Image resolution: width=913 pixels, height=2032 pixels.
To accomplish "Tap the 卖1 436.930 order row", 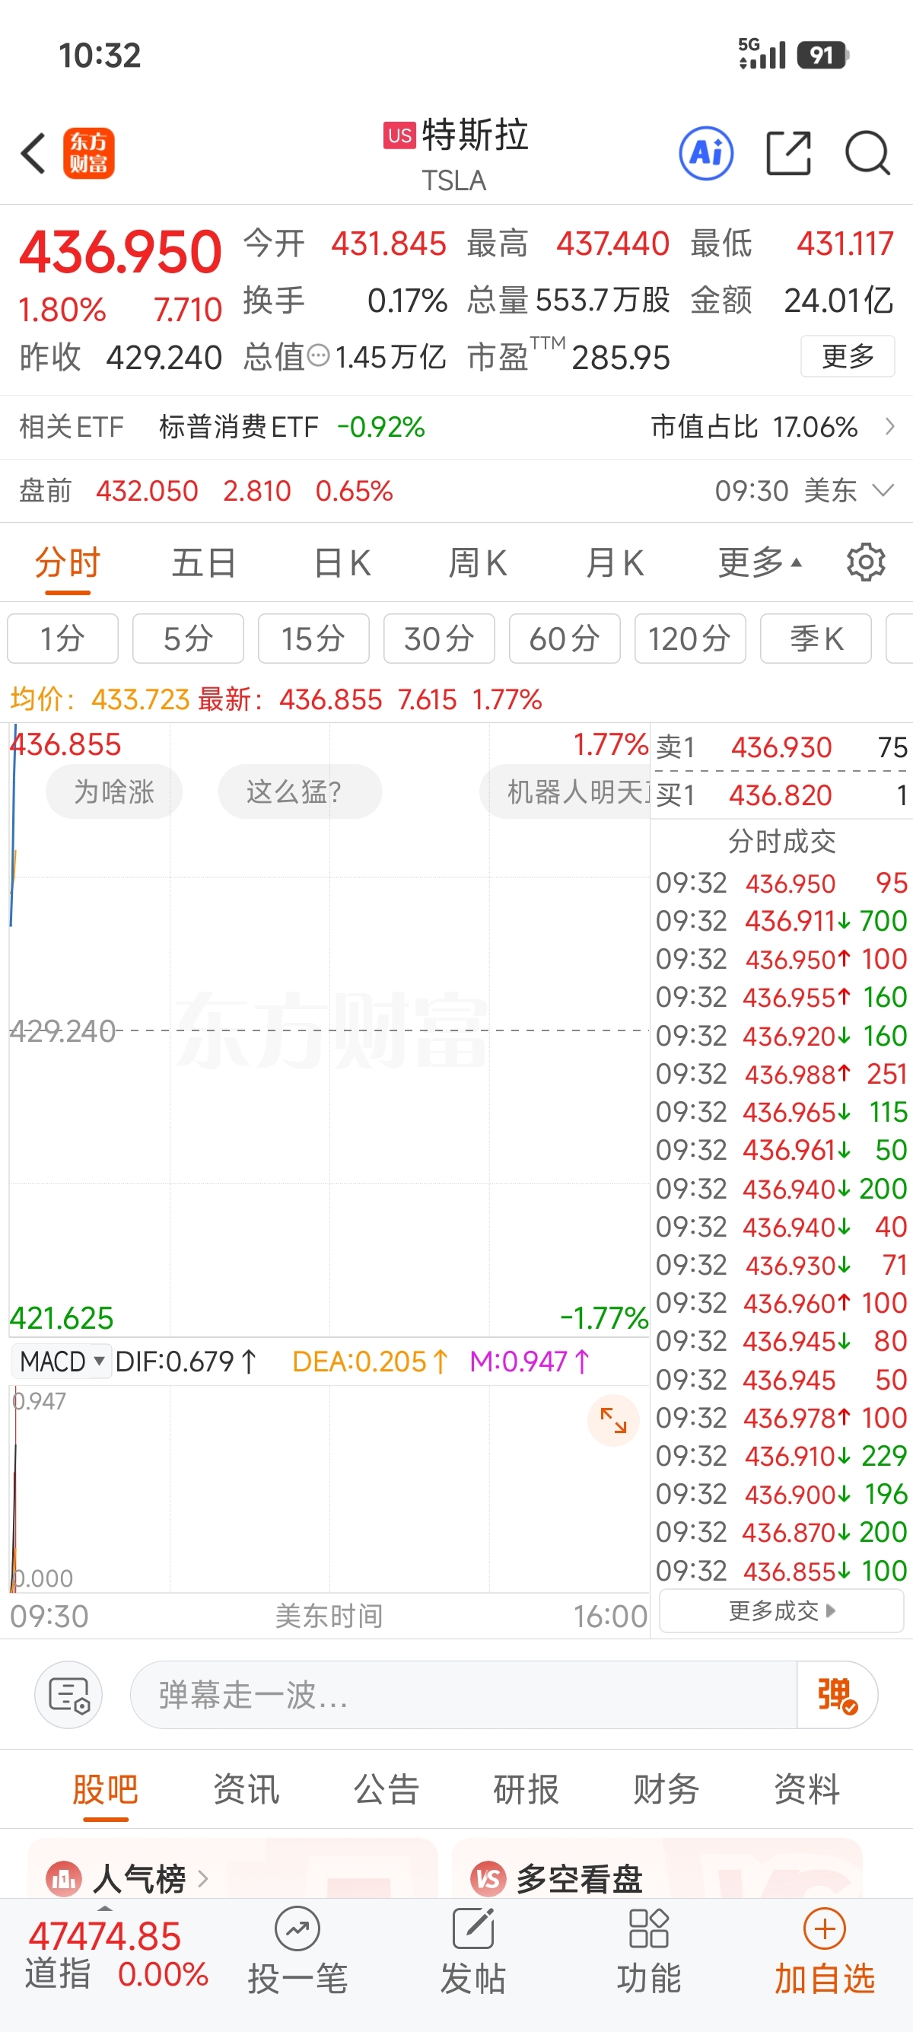I will 781,747.
